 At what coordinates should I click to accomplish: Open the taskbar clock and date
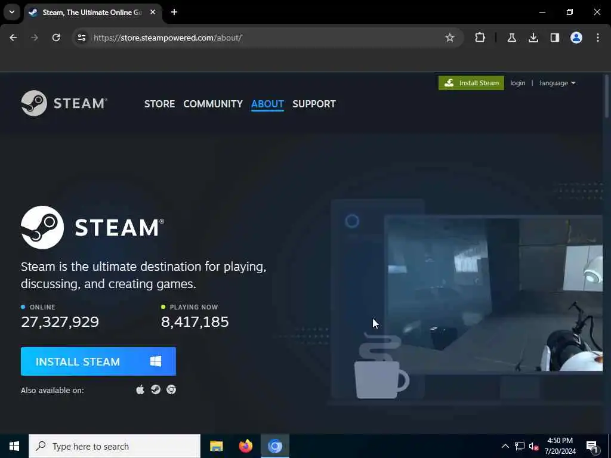[560, 446]
